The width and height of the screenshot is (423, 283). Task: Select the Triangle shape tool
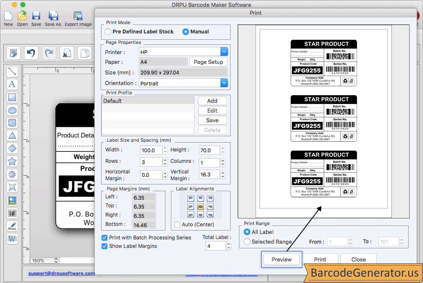pos(12,136)
